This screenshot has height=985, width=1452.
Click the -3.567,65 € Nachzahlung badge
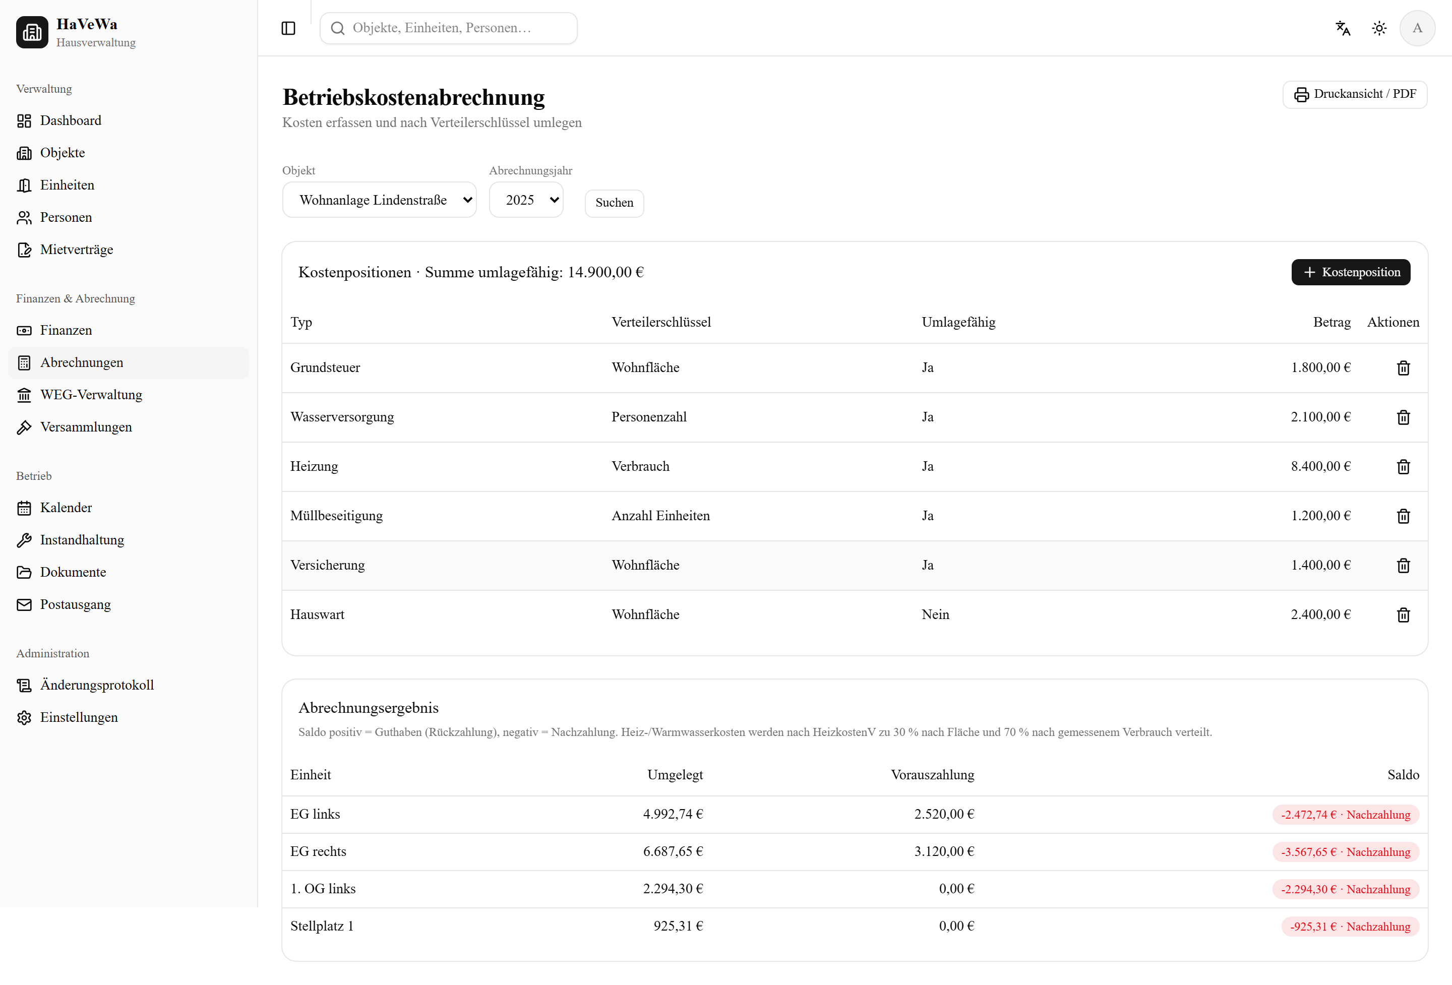(1345, 852)
